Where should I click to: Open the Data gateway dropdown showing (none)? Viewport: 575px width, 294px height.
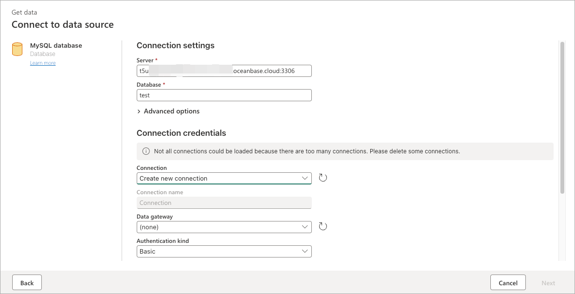[224, 227]
